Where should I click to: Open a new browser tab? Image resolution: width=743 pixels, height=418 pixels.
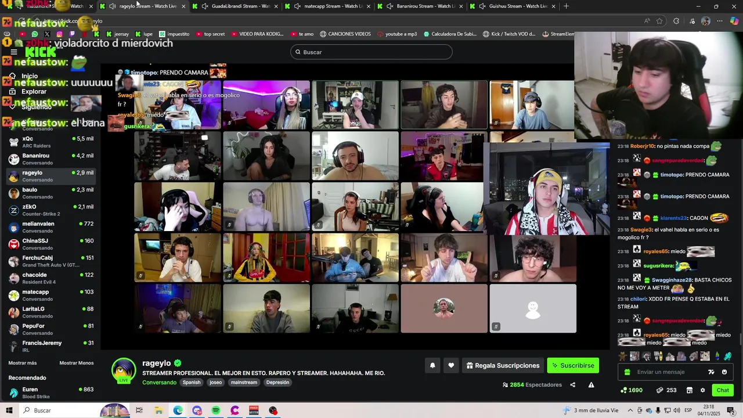pos(566,6)
